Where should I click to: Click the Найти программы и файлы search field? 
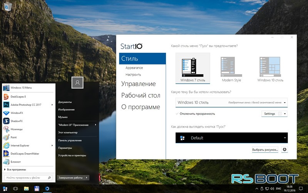click(x=28, y=178)
